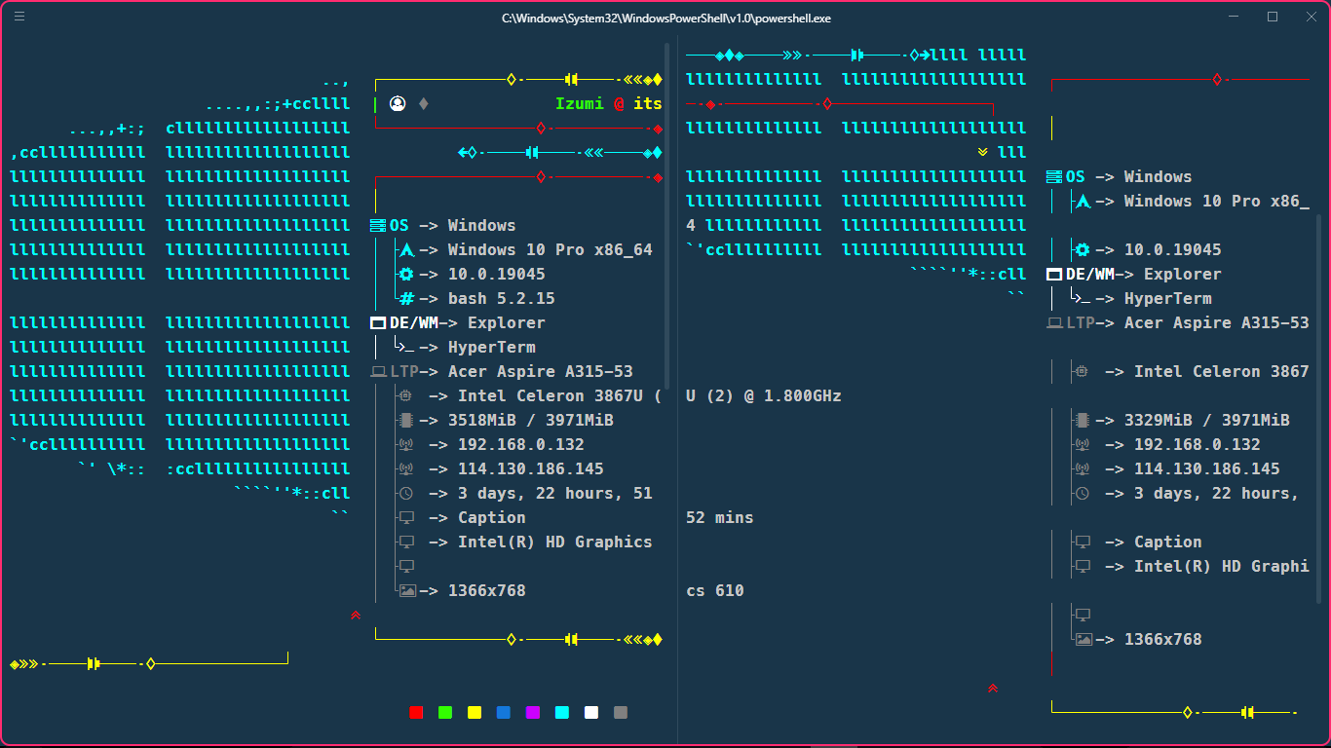
Task: Open the terminal hamburger menu
Action: coord(19,17)
